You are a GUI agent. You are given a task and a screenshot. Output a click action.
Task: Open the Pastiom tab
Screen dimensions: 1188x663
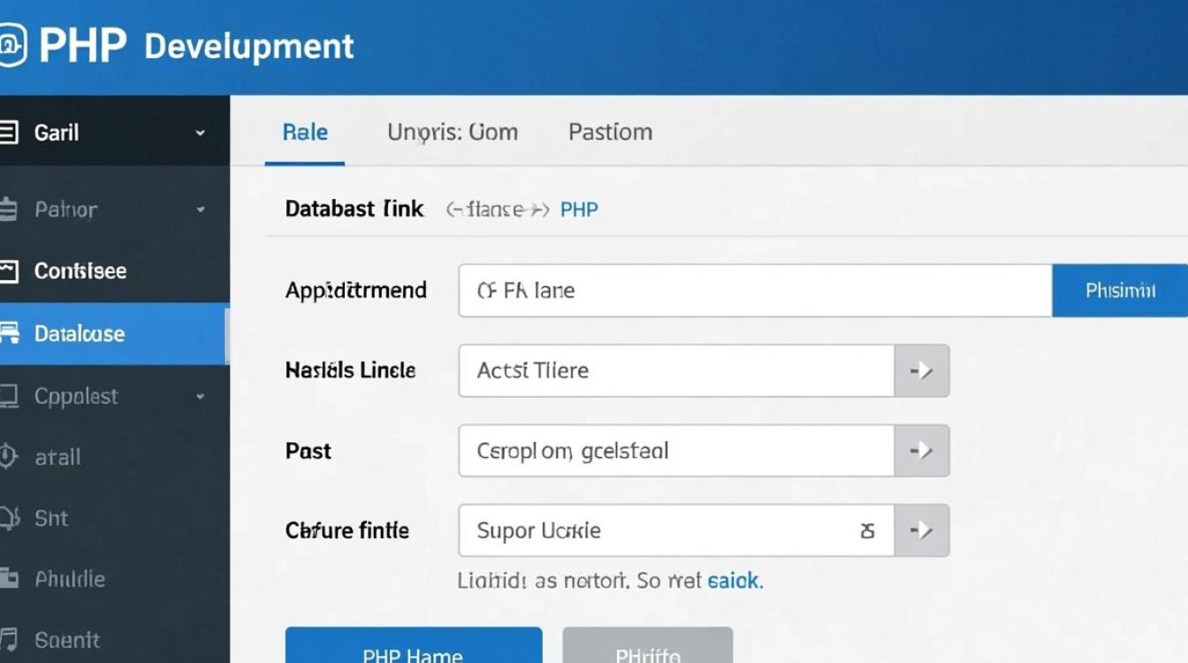click(x=610, y=133)
